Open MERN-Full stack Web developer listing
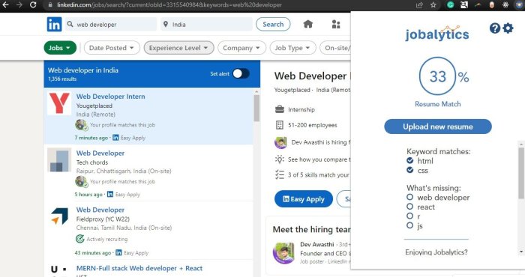The width and height of the screenshot is (525, 277). [139, 268]
